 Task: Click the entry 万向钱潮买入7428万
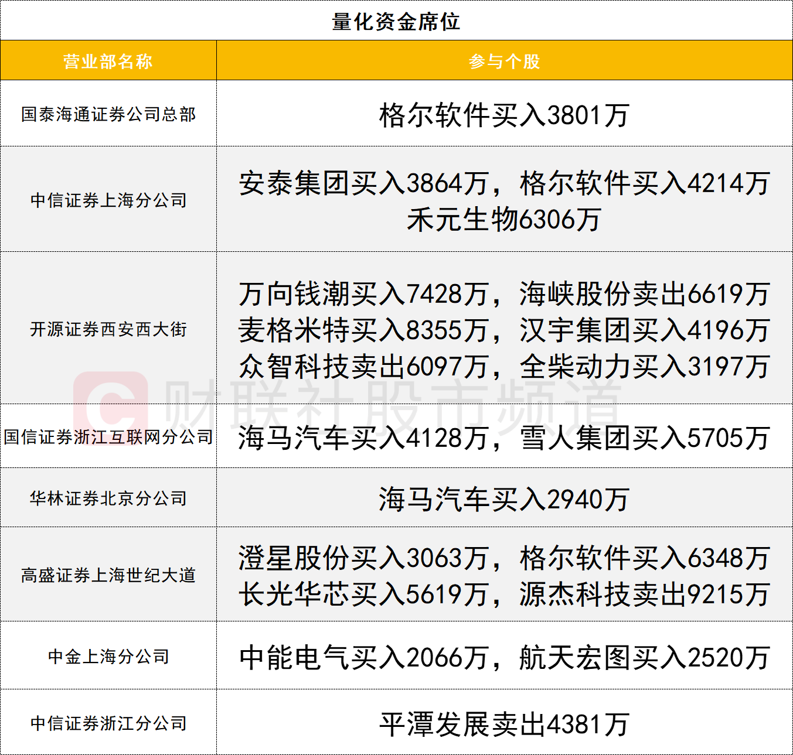pyautogui.click(x=364, y=294)
